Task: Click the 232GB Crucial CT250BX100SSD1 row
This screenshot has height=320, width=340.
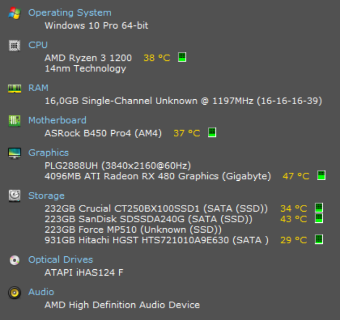Action: coord(156,208)
